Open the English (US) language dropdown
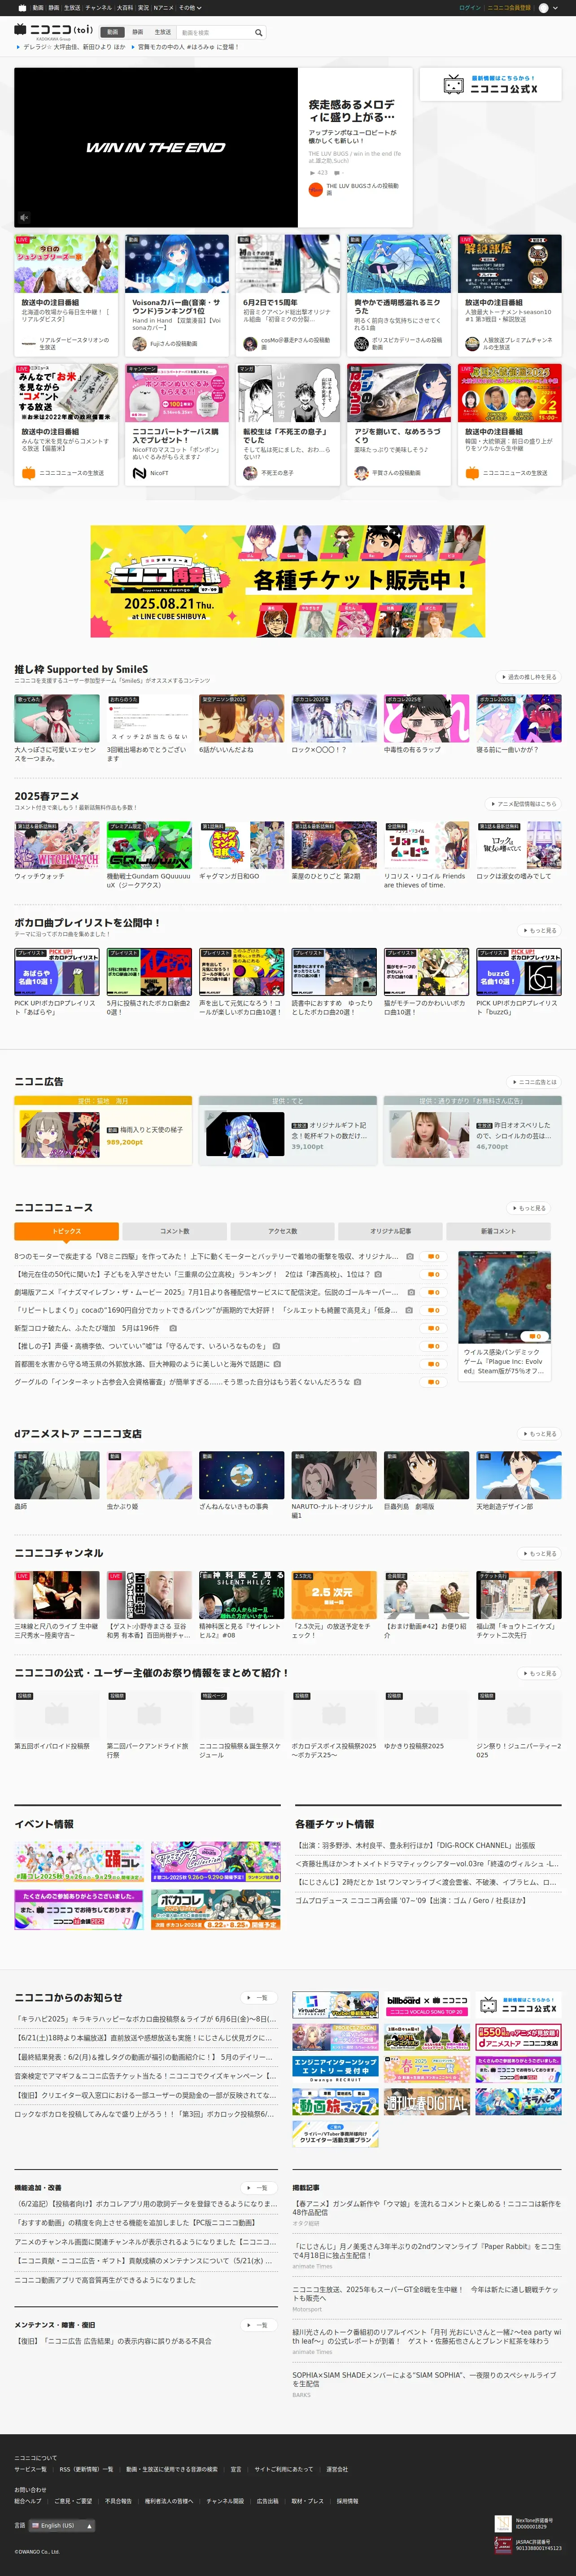Viewport: 576px width, 2576px height. click(x=61, y=2526)
